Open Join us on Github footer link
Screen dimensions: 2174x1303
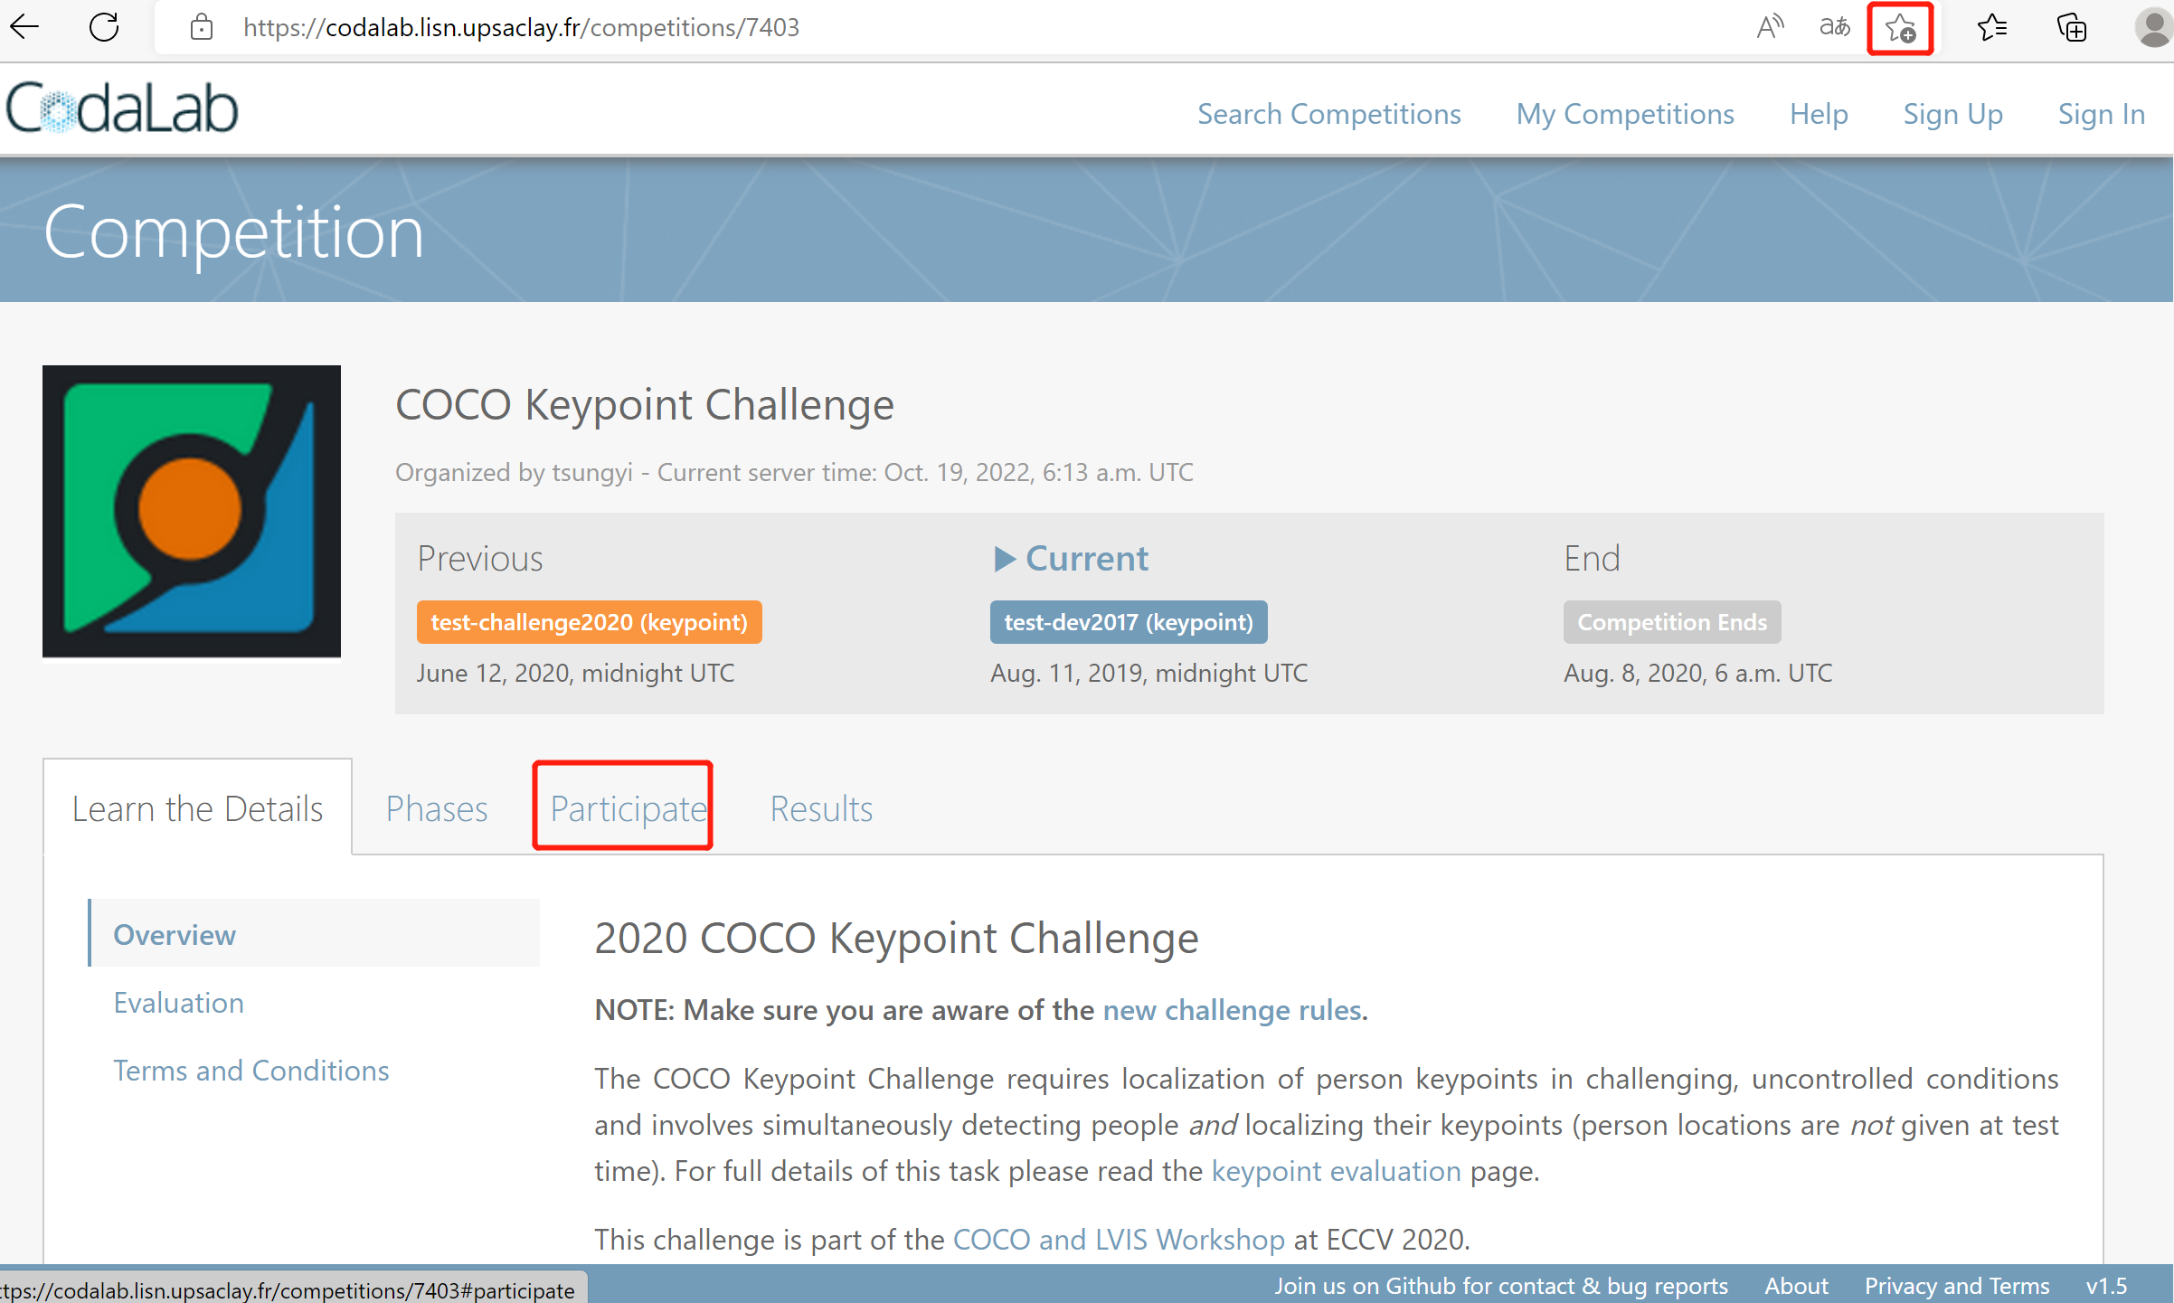click(1501, 1286)
